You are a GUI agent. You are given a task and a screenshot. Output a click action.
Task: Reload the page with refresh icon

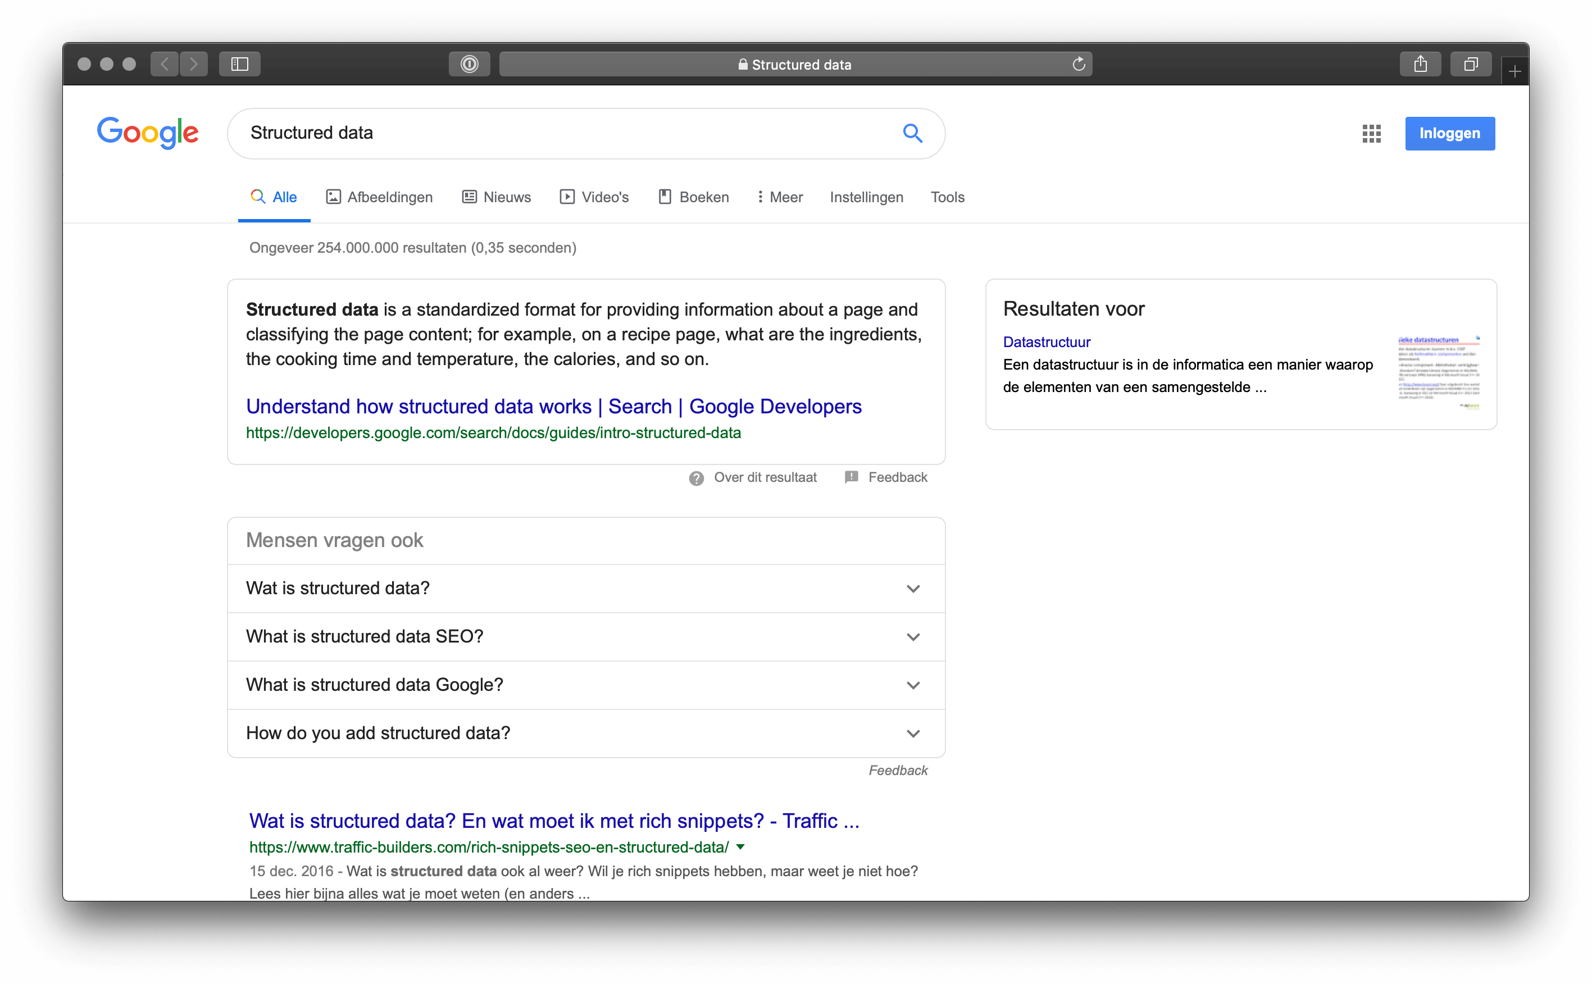tap(1079, 64)
